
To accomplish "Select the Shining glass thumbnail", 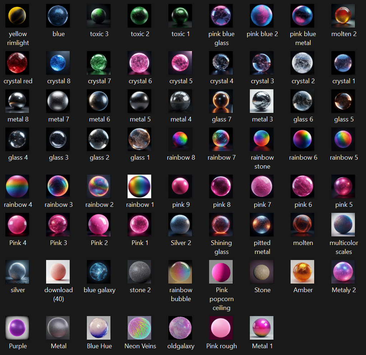I will 221,225.
